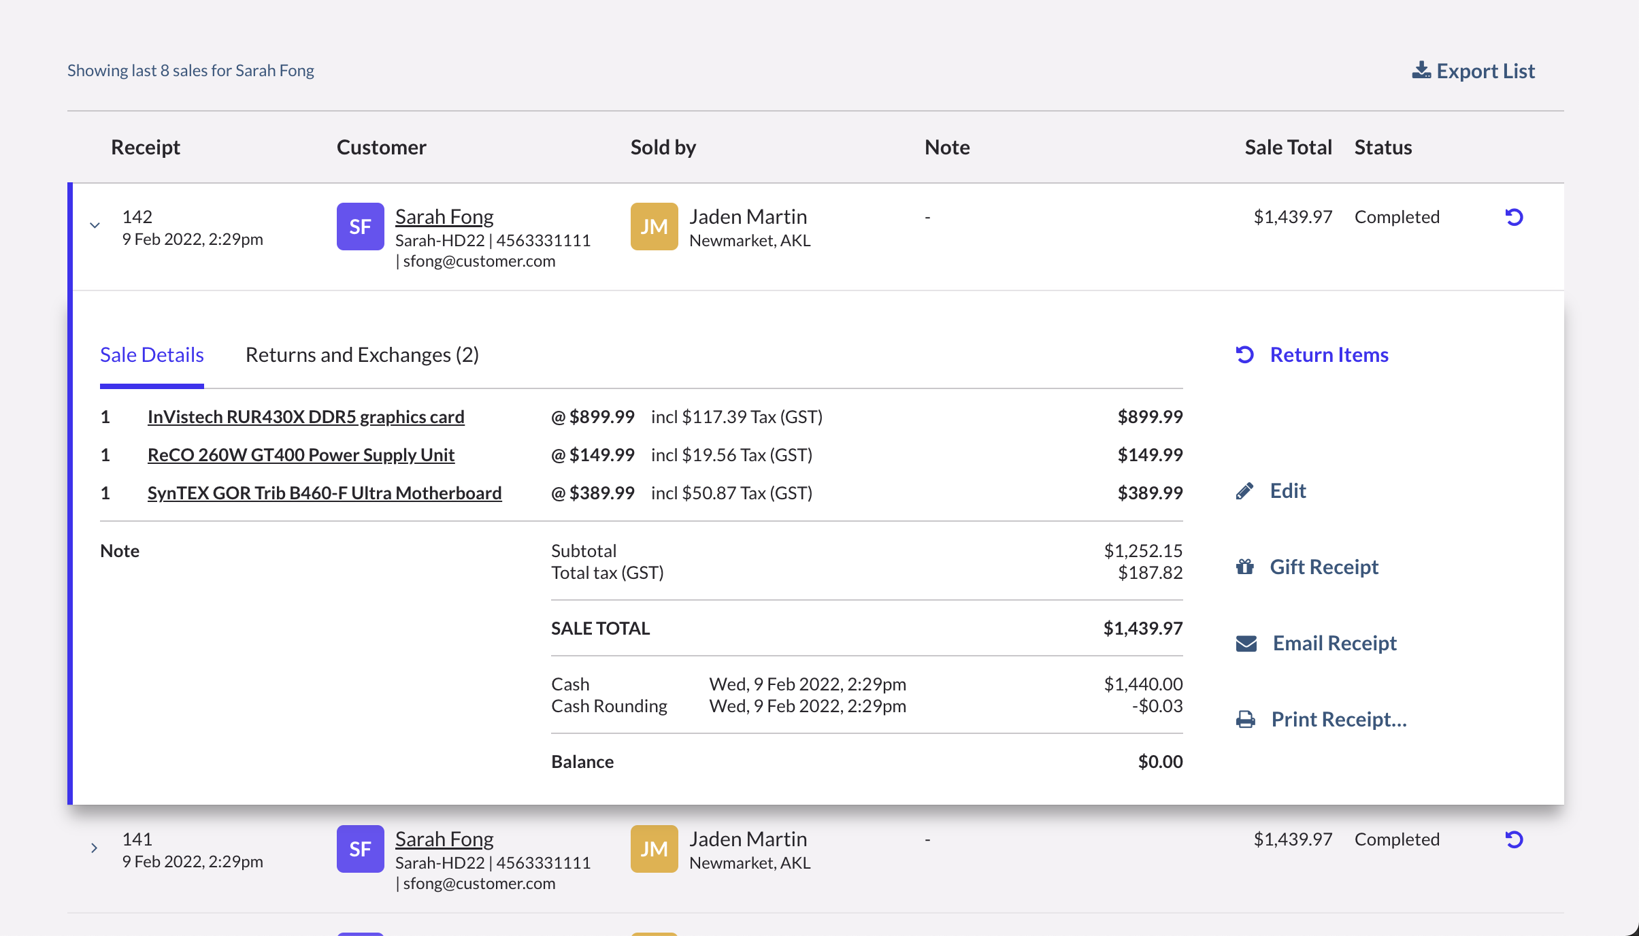Image resolution: width=1639 pixels, height=936 pixels.
Task: Click the Print Receipt printer icon
Action: coord(1246,719)
